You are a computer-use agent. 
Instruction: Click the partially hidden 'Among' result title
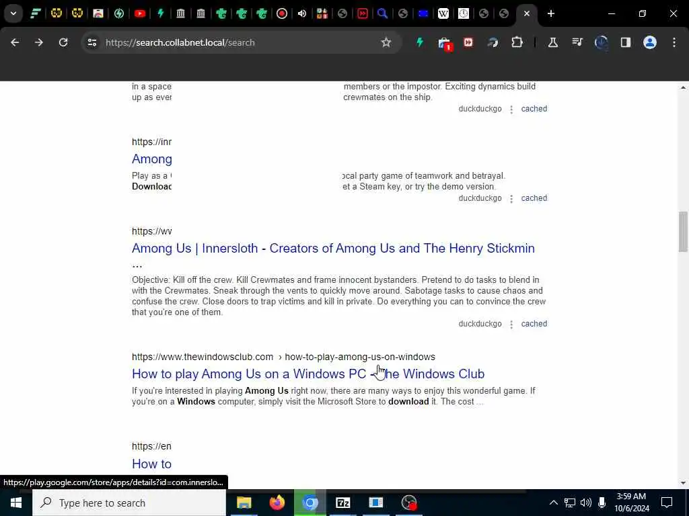pos(151,159)
